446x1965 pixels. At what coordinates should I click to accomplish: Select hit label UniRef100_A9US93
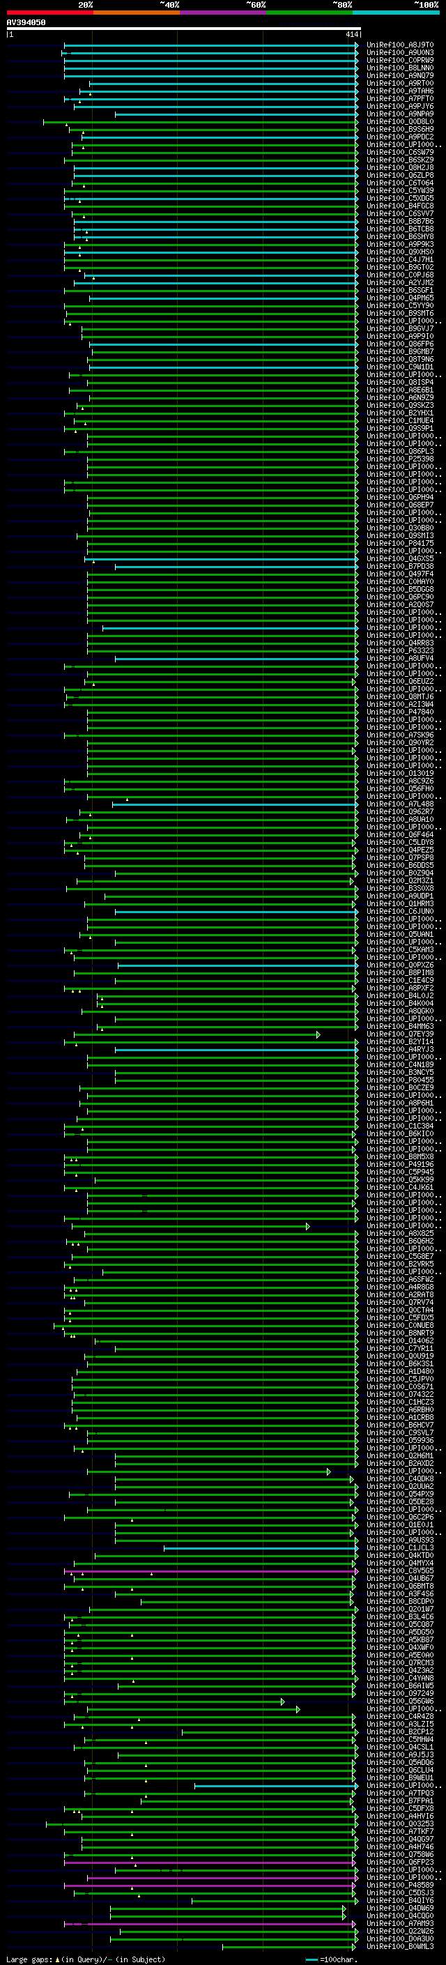(400, 1540)
